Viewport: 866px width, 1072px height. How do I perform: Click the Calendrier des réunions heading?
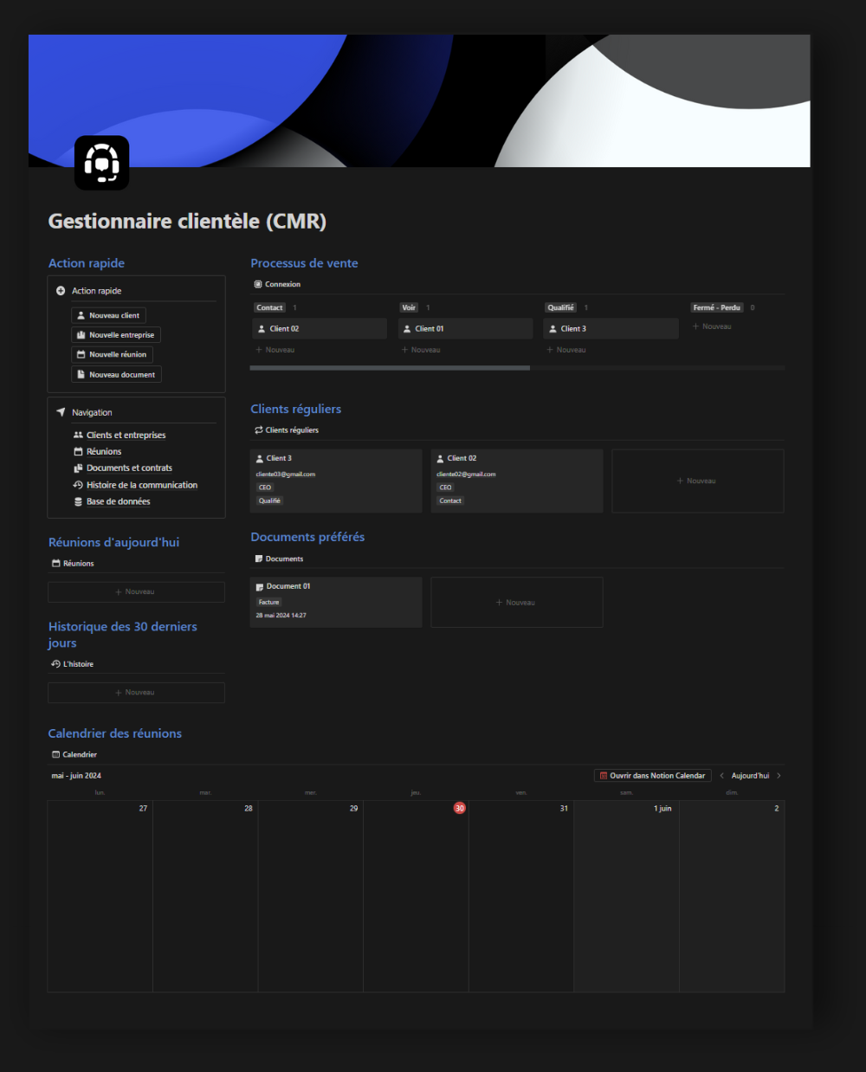click(115, 733)
